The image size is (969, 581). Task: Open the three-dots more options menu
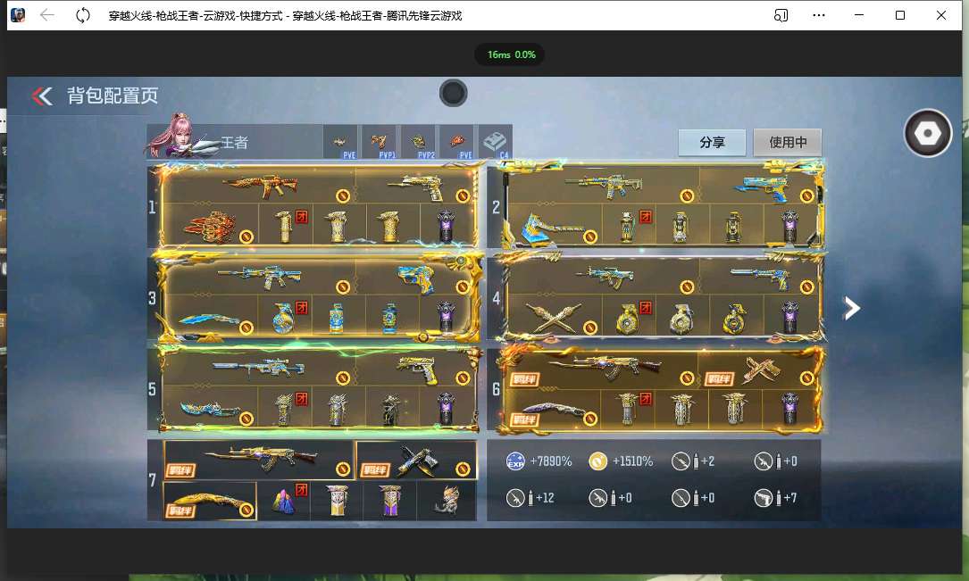819,15
